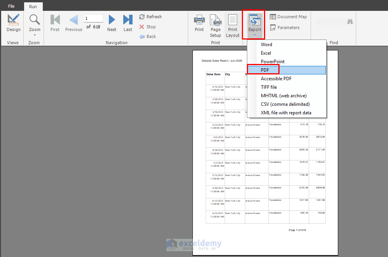388x257 pixels.
Task: Select MHTML (web archive) format
Action: tap(287, 96)
